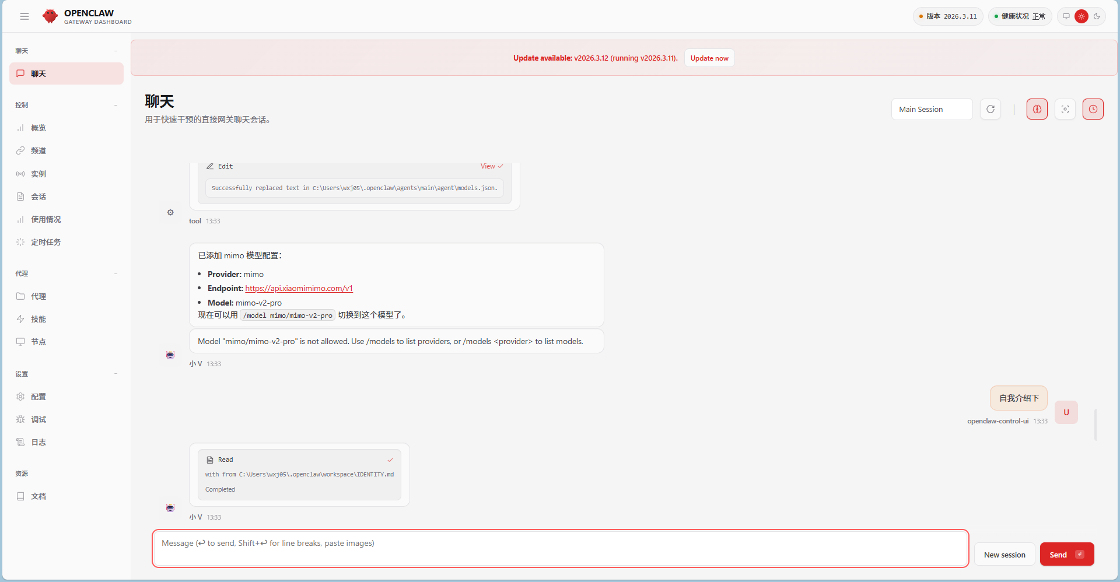Click the tool gear avatar icon
Screen dimensions: 1120x582
pyautogui.click(x=170, y=212)
